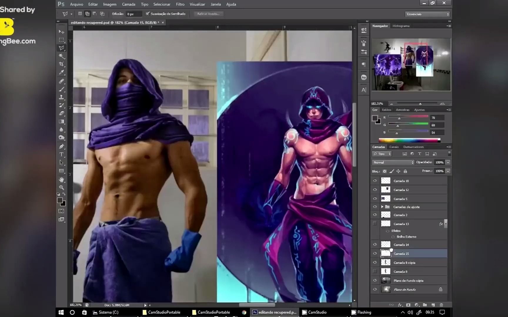Select the Pen tool
This screenshot has height=317, width=508.
(61, 146)
